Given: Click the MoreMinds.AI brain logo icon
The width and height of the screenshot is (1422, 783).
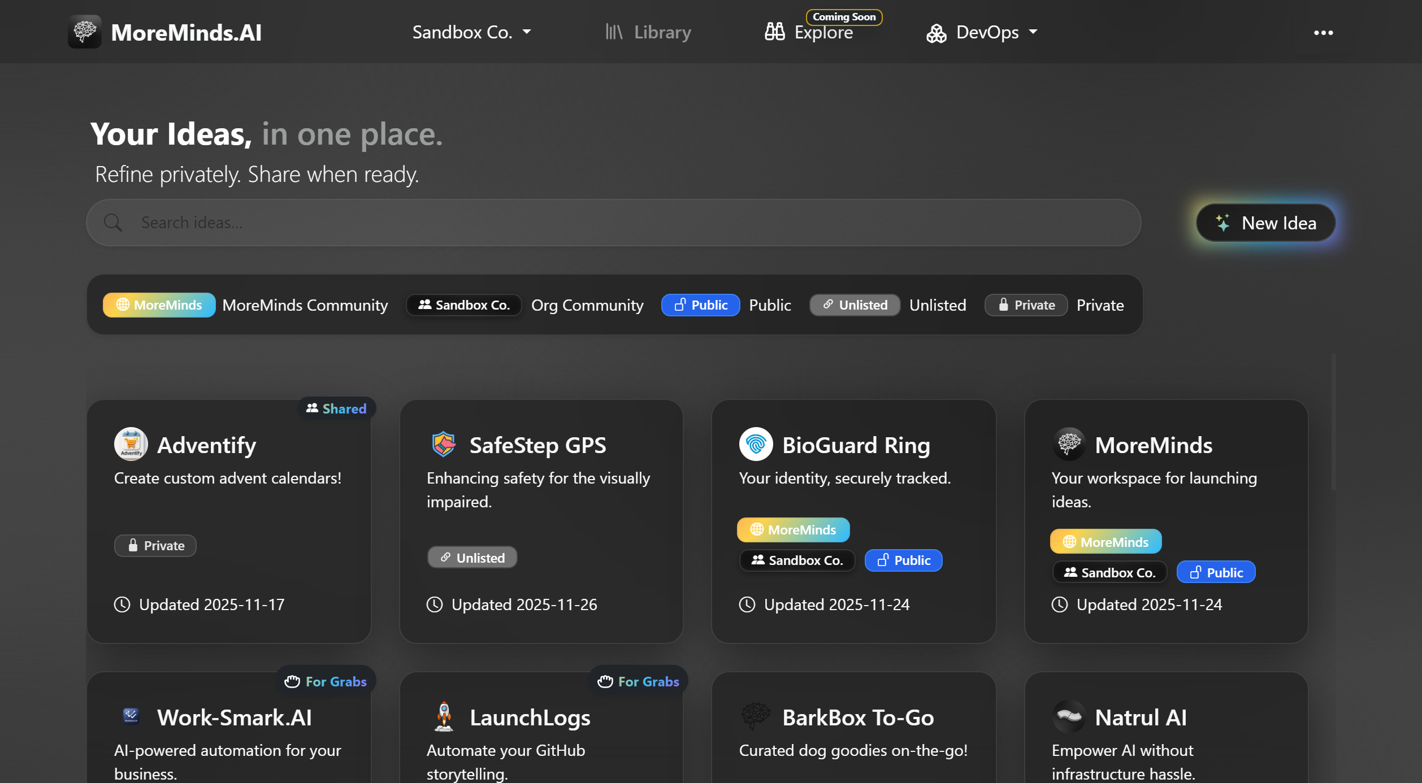Looking at the screenshot, I should (x=85, y=32).
